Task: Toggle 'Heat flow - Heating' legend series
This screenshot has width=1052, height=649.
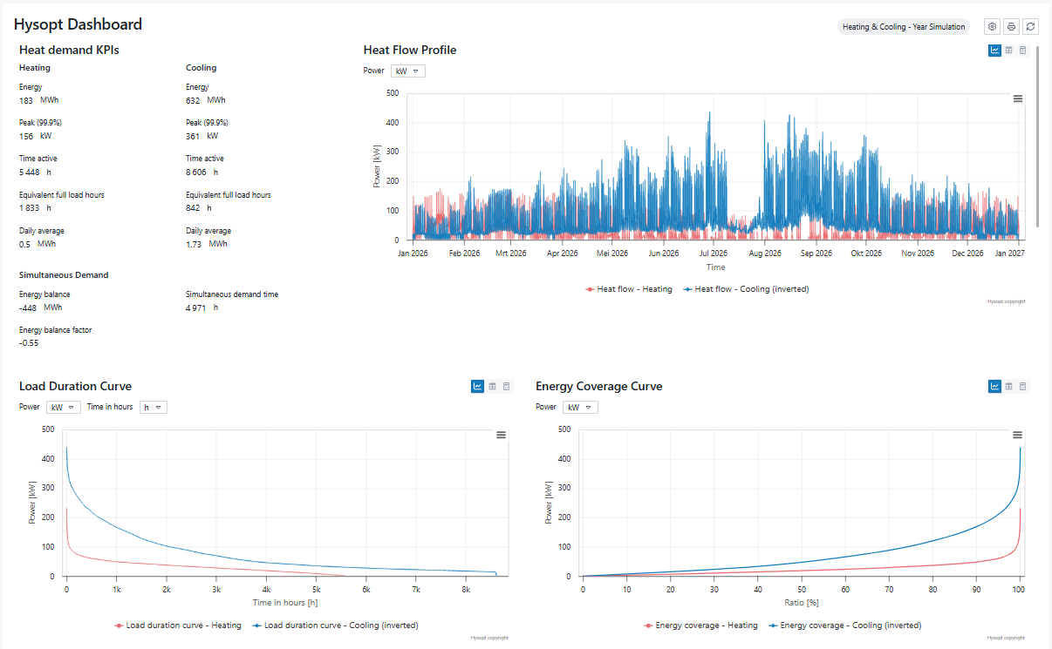Action: (629, 289)
